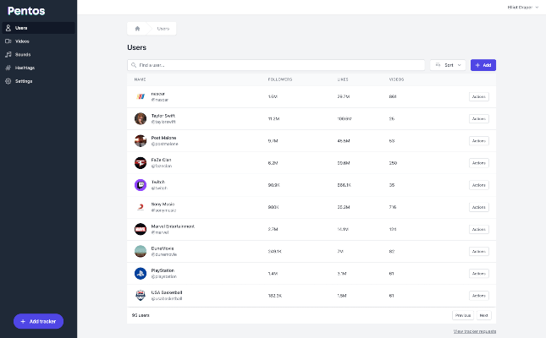Open Actions for Twitch
The image size is (546, 338).
pyautogui.click(x=479, y=185)
